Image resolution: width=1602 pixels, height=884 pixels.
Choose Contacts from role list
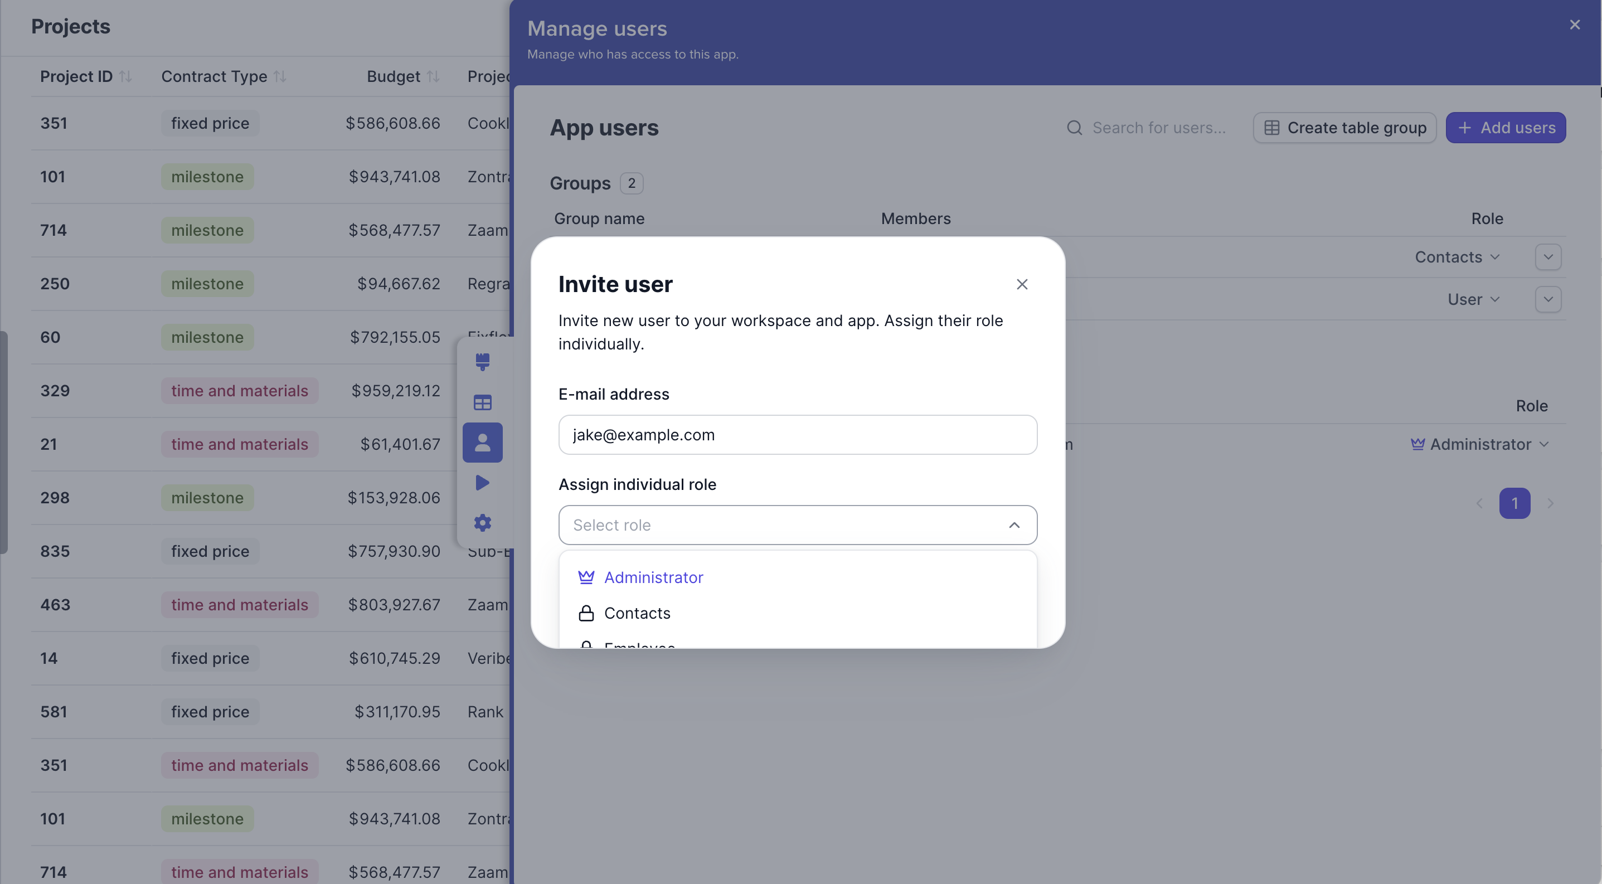click(x=637, y=614)
